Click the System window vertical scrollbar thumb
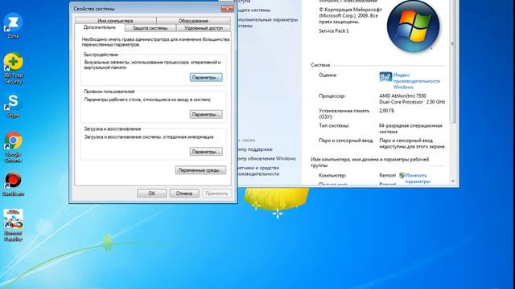The width and height of the screenshot is (515, 289). (x=453, y=62)
